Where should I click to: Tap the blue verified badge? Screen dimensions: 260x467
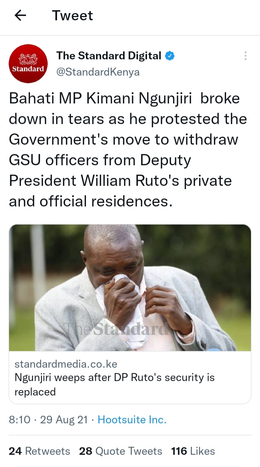coord(170,56)
